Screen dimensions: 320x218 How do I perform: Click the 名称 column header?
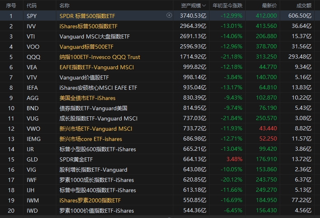[64, 5]
